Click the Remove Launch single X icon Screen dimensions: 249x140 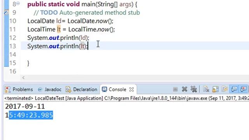tap(184, 89)
